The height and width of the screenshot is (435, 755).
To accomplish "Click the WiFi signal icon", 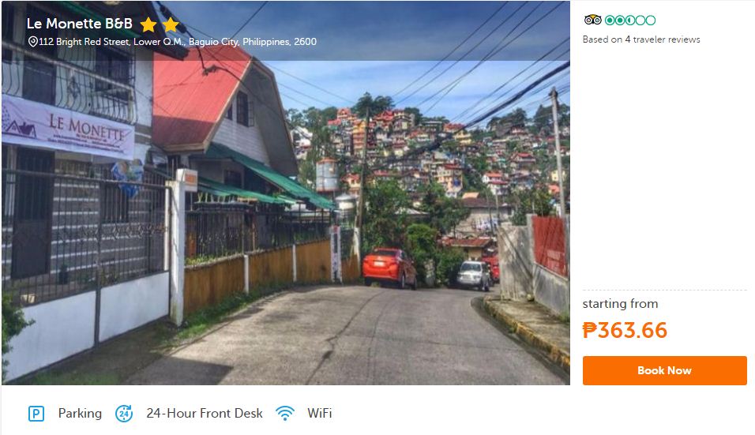I will [285, 414].
